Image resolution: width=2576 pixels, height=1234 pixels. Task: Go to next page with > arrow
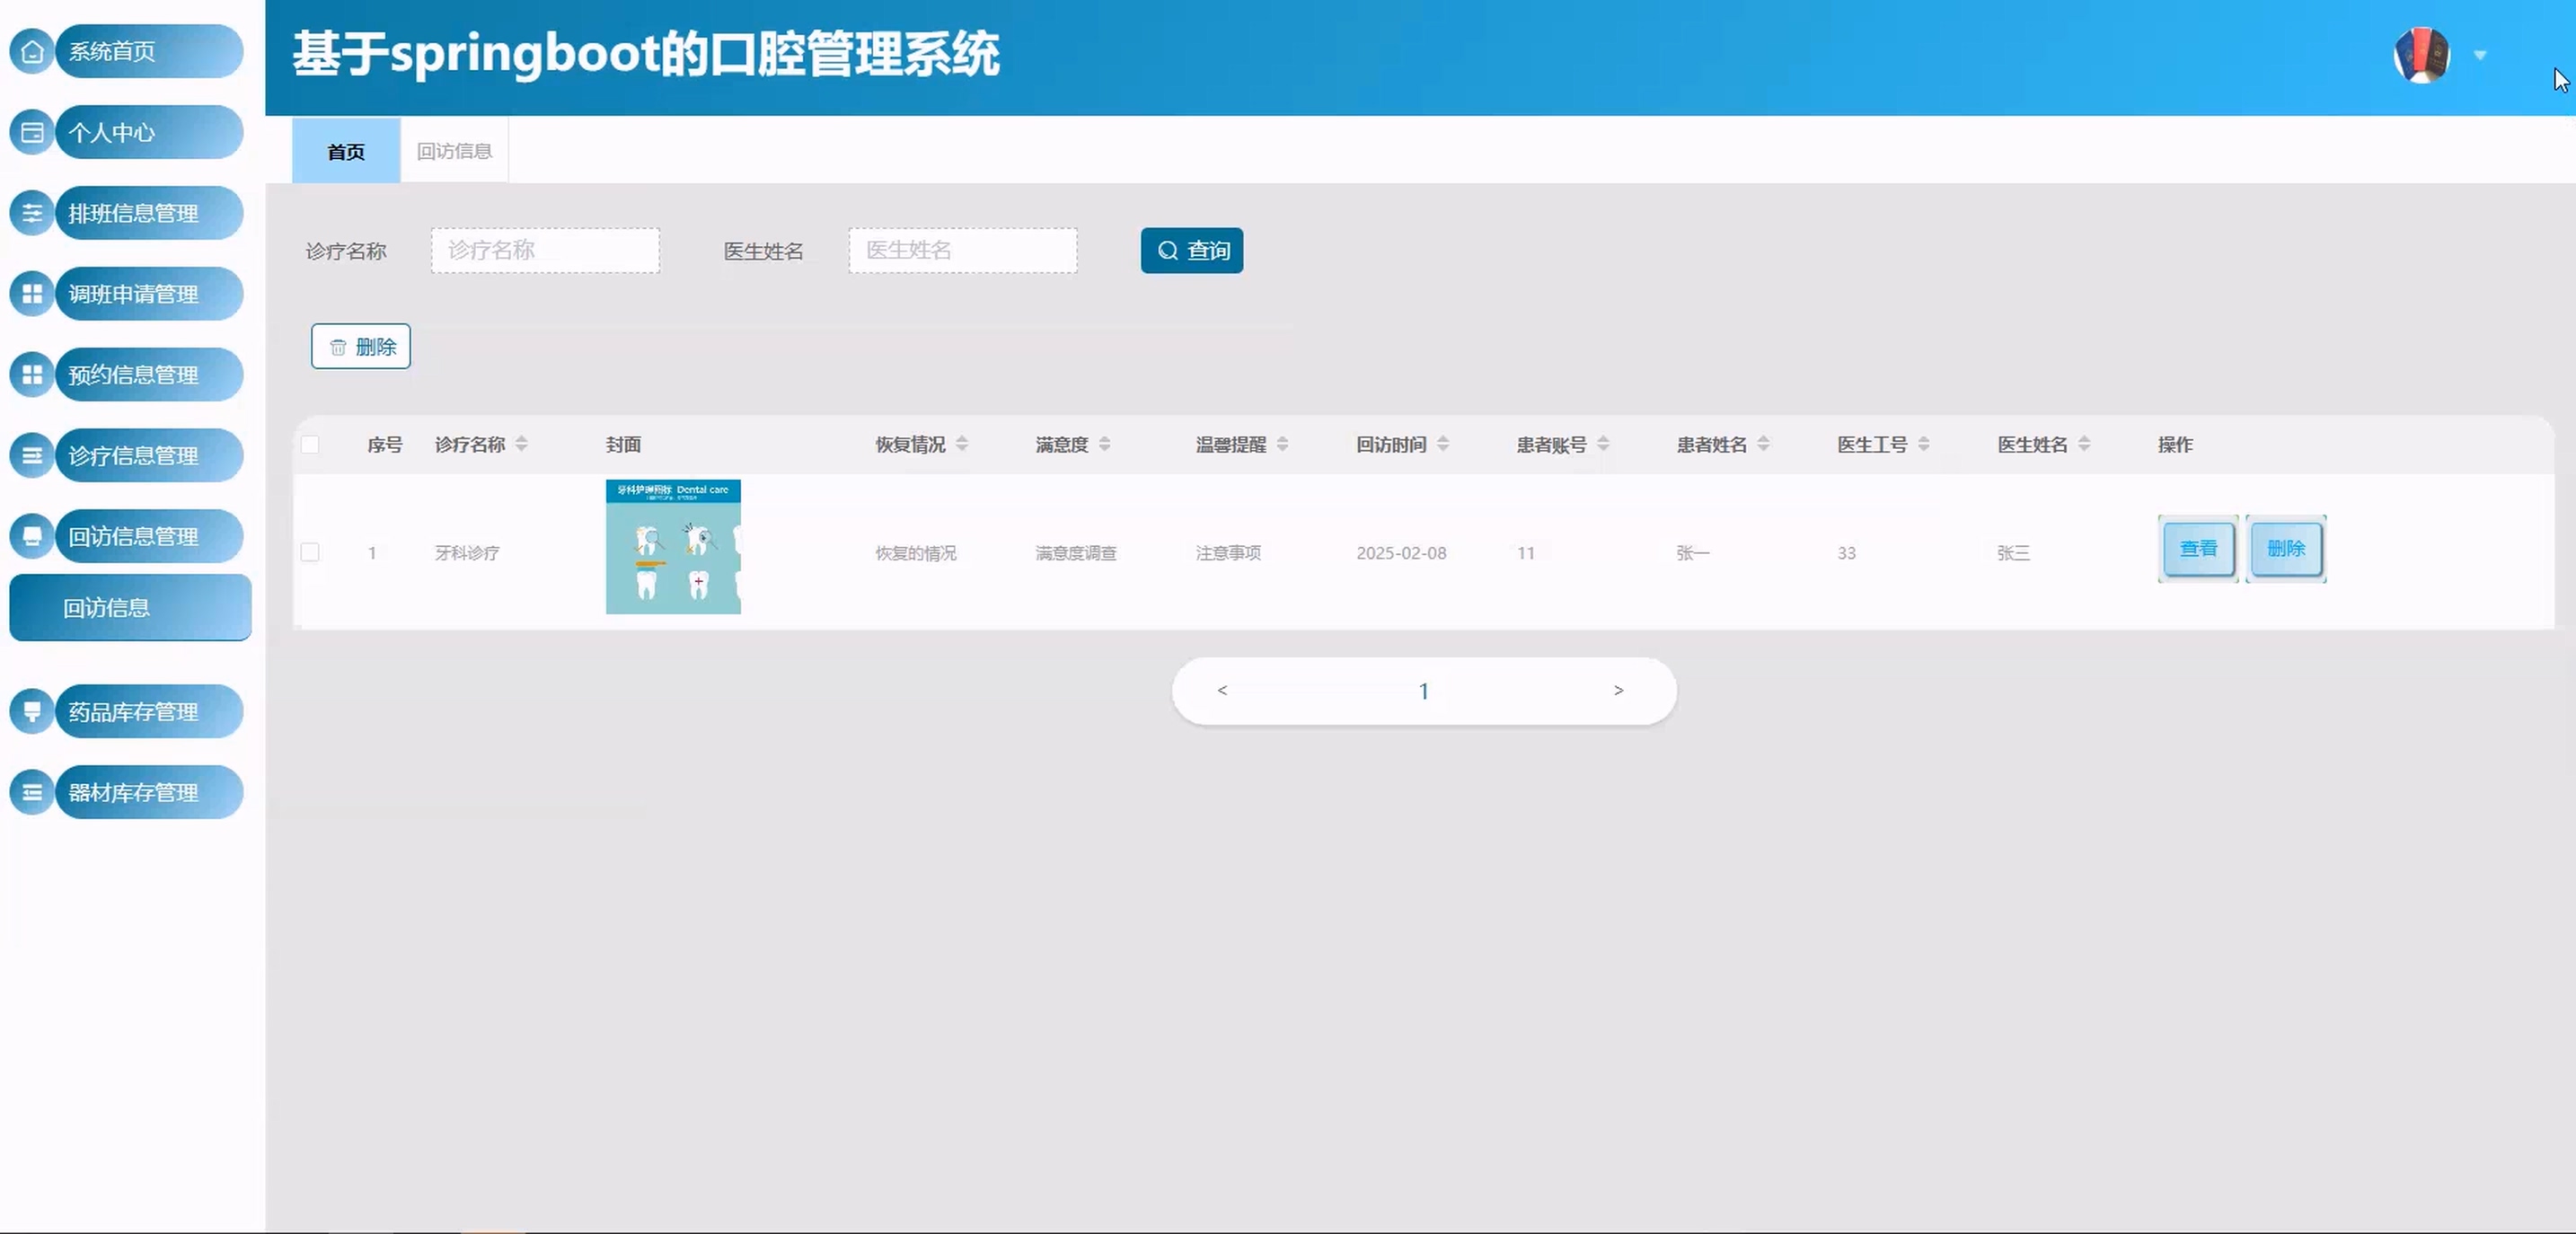[x=1618, y=690]
